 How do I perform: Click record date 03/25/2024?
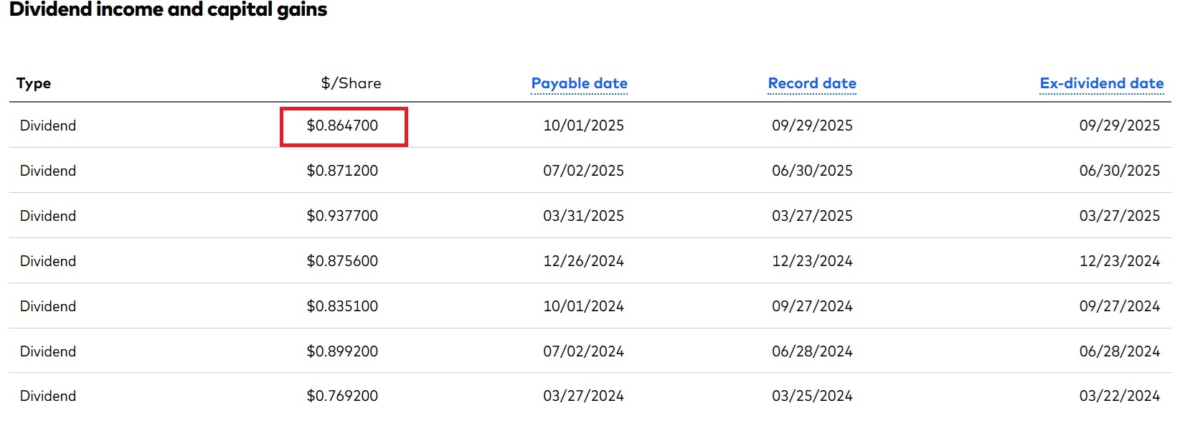tap(812, 396)
